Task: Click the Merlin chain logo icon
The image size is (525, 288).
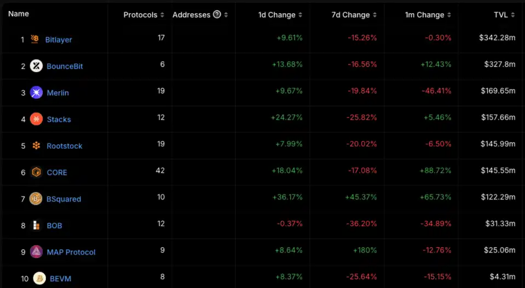Action: coord(36,92)
